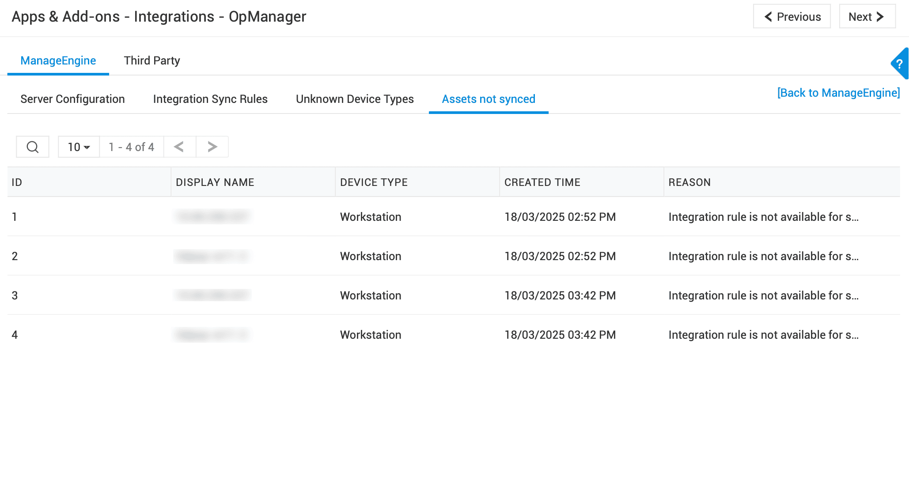This screenshot has width=909, height=492.
Task: Click the Display Name column header
Action: point(215,182)
